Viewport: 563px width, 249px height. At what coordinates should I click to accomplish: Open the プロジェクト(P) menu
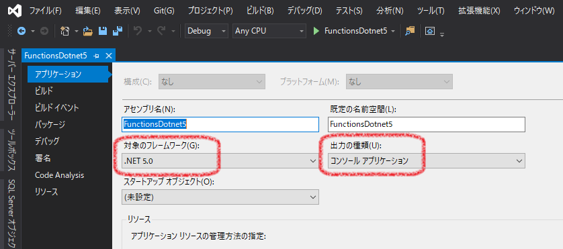tap(210, 11)
